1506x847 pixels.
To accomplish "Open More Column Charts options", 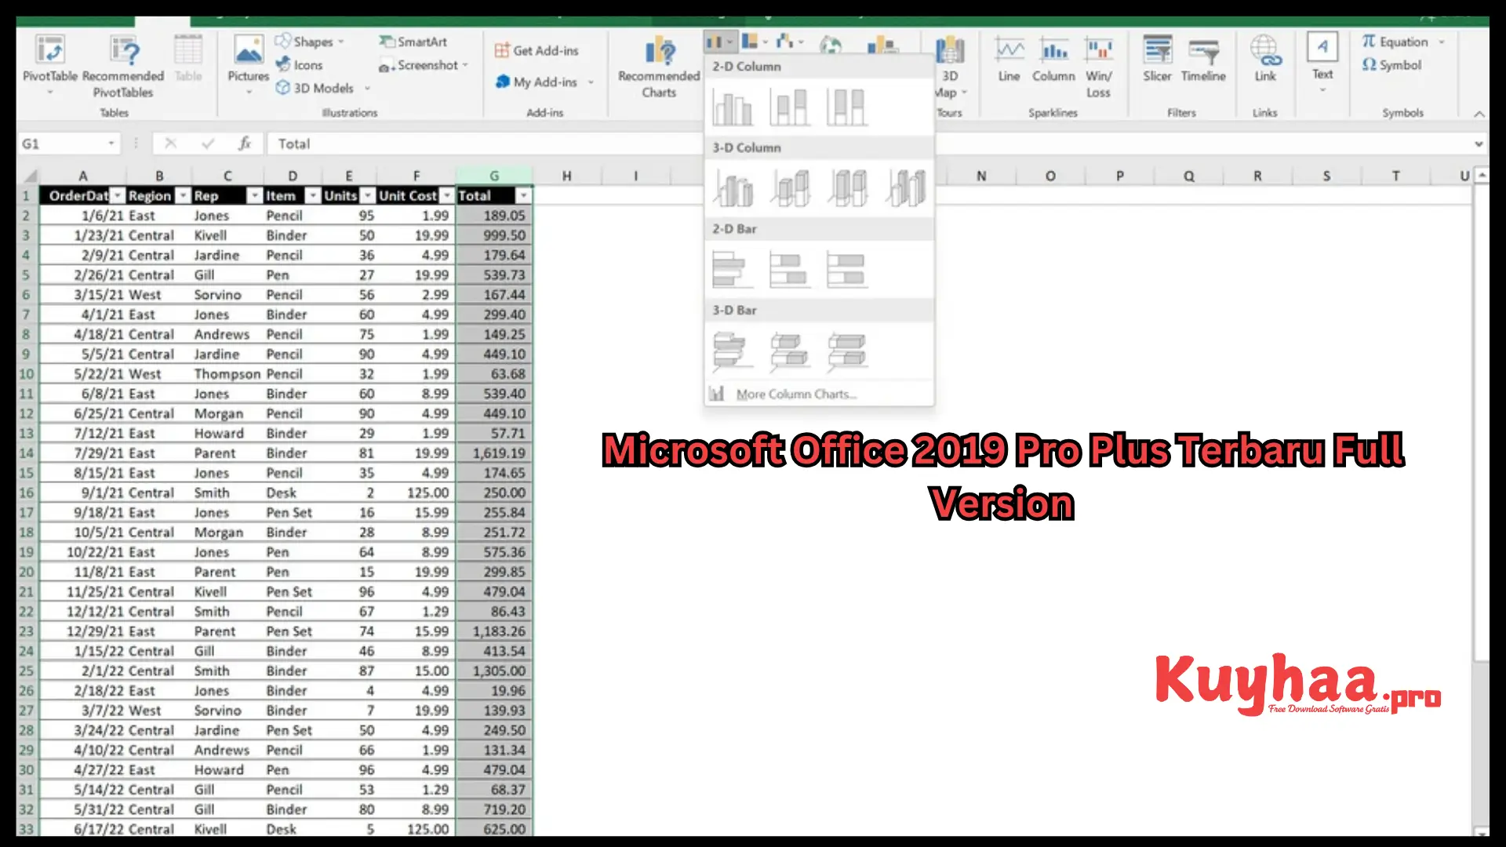I will (x=793, y=394).
